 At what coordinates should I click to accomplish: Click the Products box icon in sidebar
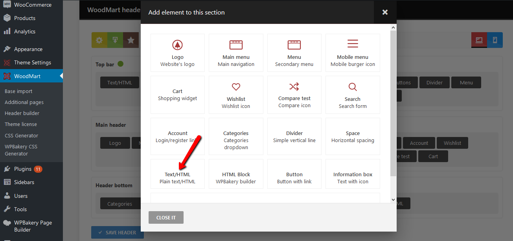click(7, 18)
